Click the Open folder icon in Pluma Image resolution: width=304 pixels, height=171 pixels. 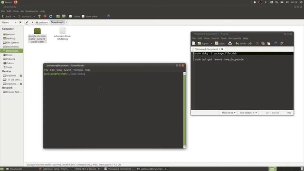click(x=199, y=43)
